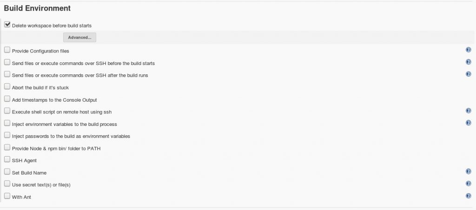
Task: Open help for Use secret text(s) or file(s)
Action: [x=469, y=184]
